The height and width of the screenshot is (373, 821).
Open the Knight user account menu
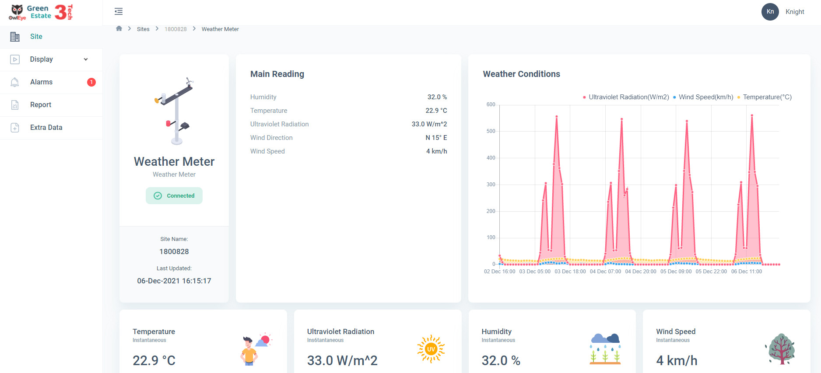(x=794, y=12)
